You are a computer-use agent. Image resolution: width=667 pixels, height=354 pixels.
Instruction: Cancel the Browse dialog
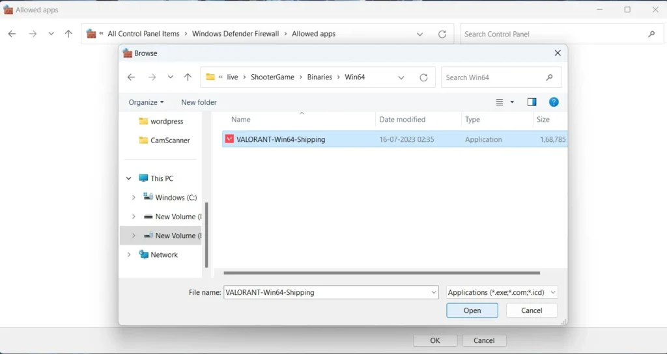pyautogui.click(x=532, y=310)
